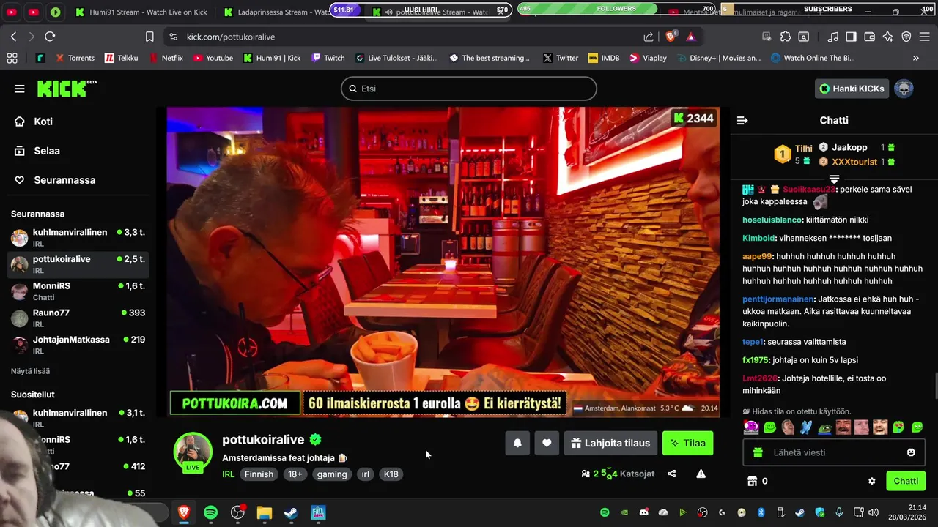Viewport: 938px width, 527px height.
Task: Open the browser extensions puzzle icon
Action: click(786, 37)
